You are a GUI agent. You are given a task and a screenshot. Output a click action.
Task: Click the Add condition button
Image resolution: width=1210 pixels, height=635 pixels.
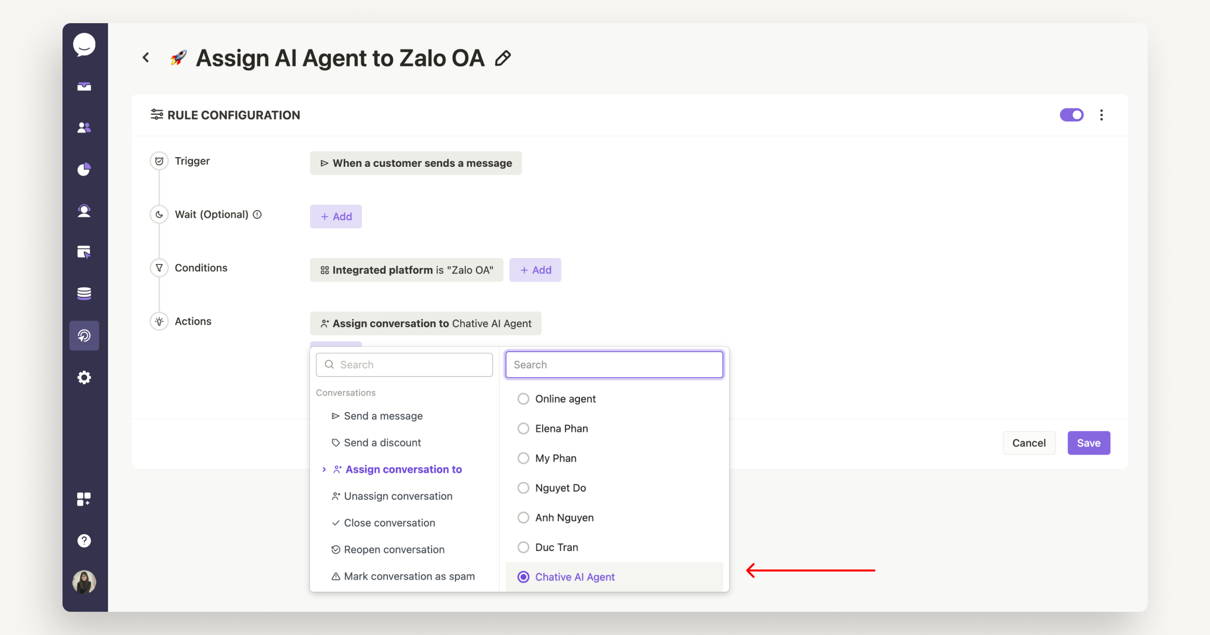[535, 270]
